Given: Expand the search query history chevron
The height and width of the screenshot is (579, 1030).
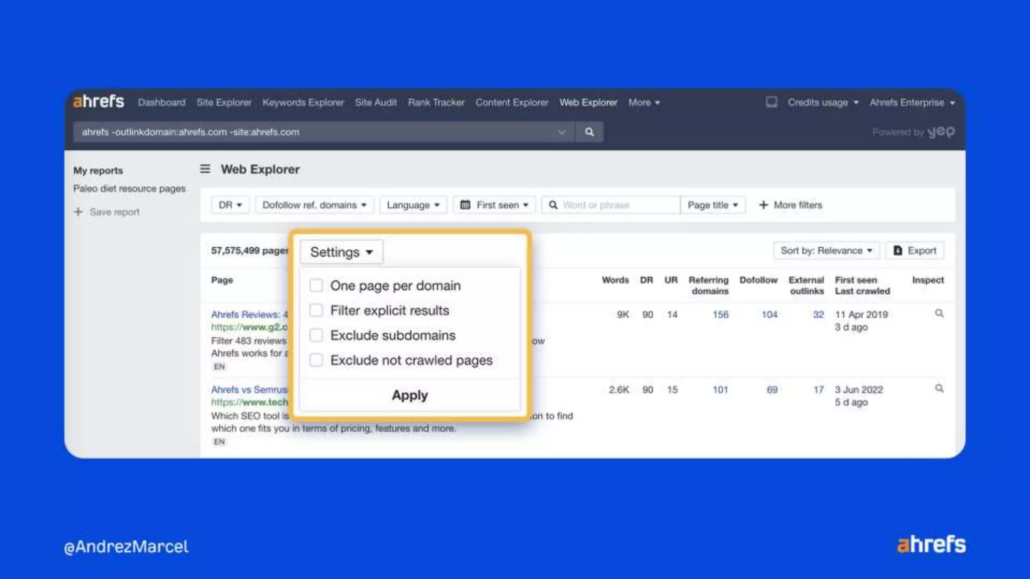Looking at the screenshot, I should pyautogui.click(x=562, y=132).
